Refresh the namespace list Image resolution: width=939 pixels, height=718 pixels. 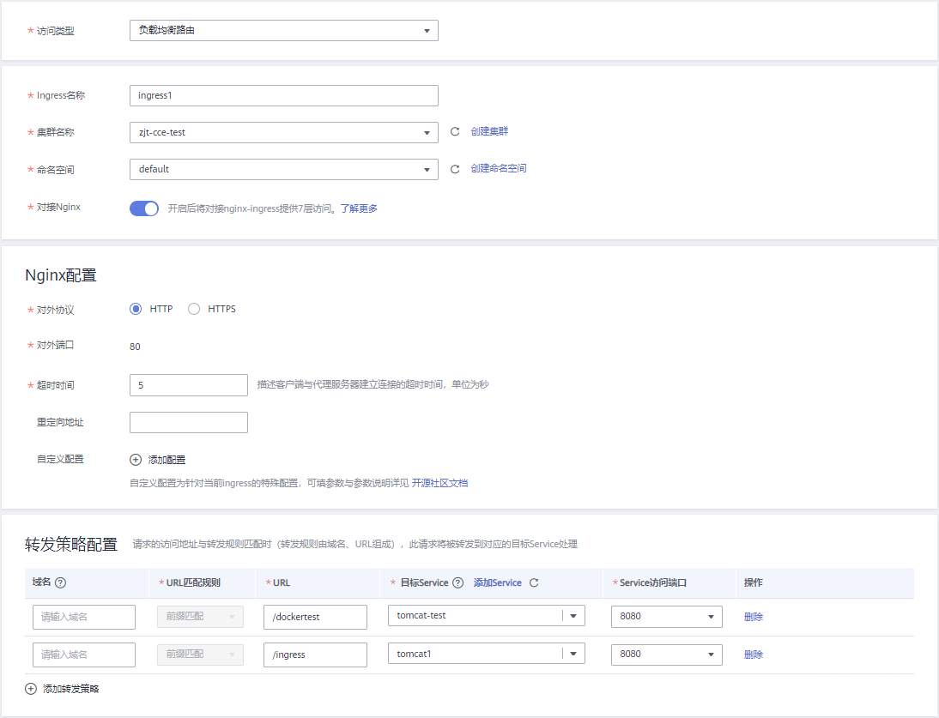pyautogui.click(x=456, y=169)
